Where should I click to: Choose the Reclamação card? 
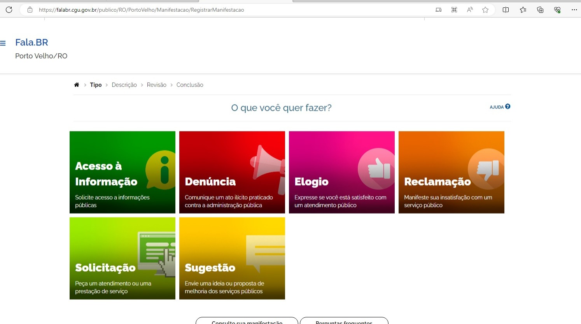(451, 172)
